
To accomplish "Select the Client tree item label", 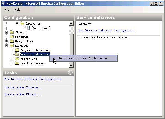I will (x=20, y=32).
